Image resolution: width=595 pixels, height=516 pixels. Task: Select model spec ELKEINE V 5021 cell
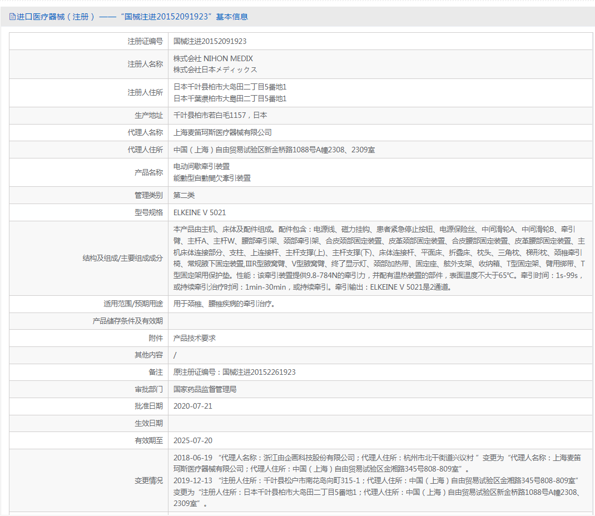click(x=200, y=212)
